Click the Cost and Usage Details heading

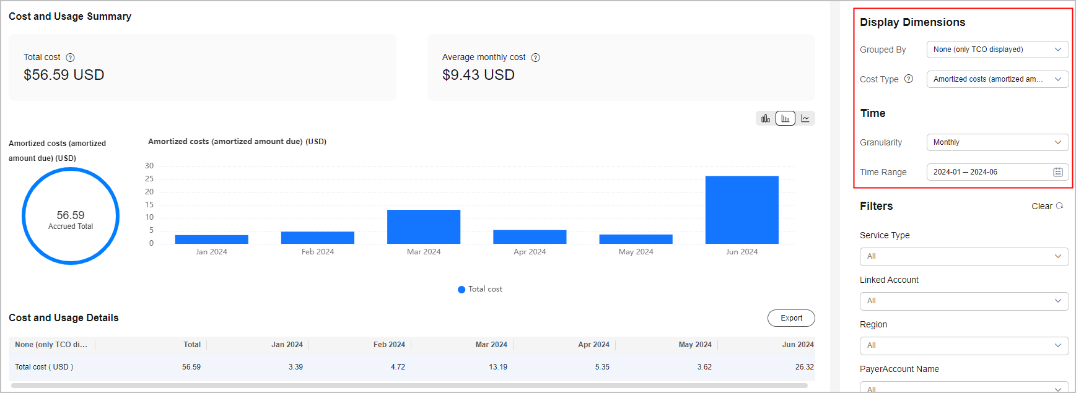pos(64,317)
